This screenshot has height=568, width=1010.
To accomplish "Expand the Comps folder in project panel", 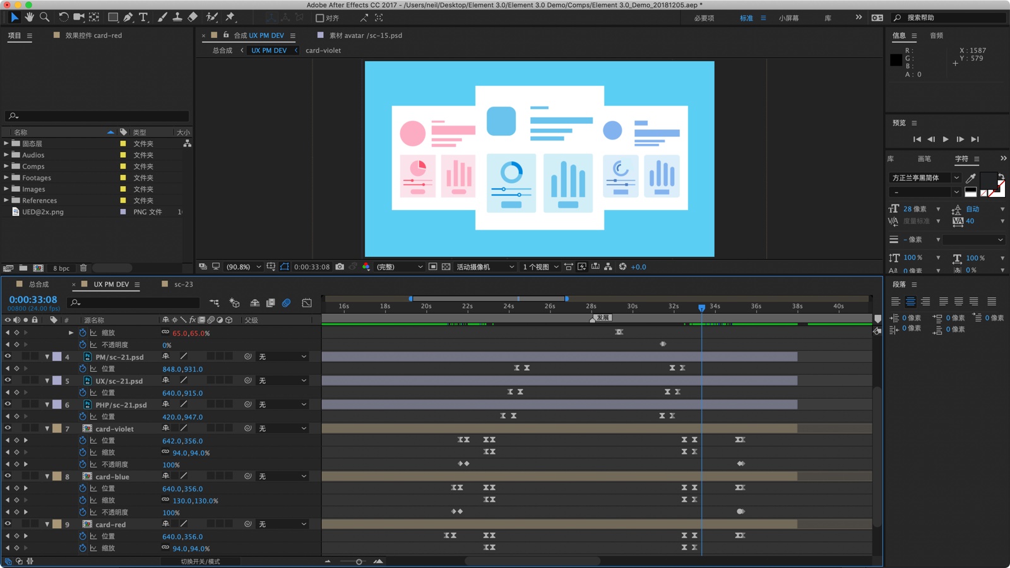I will (6, 167).
